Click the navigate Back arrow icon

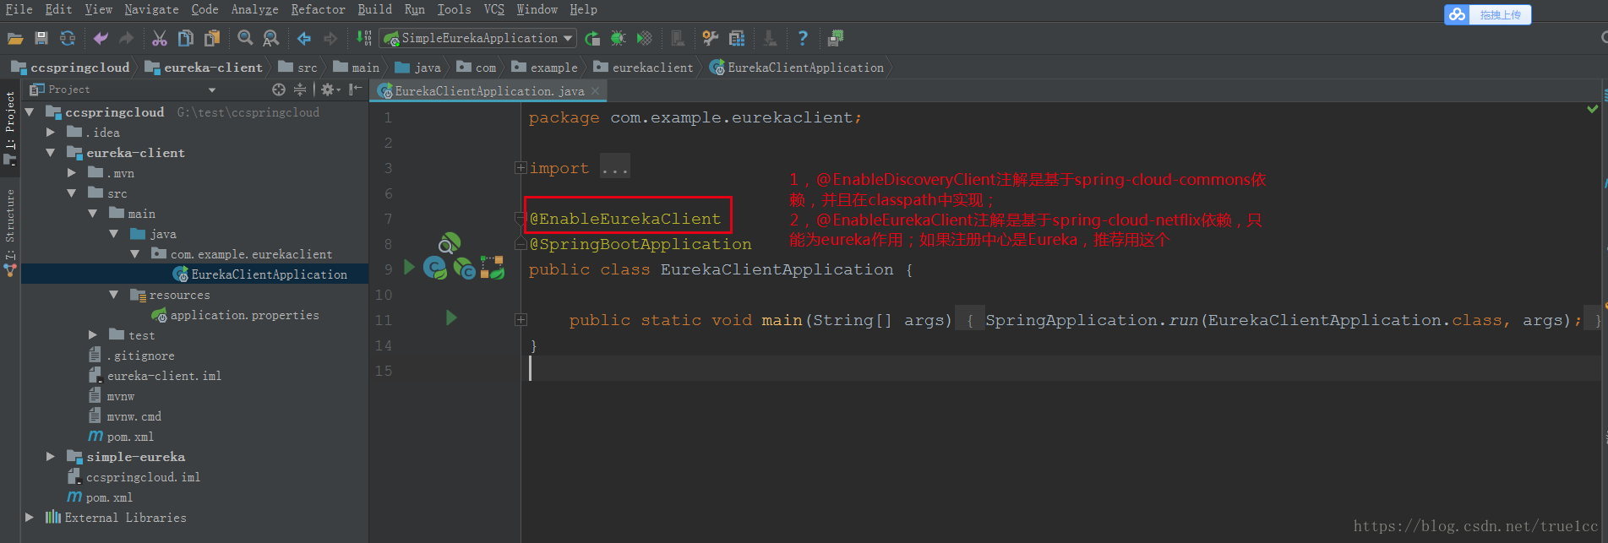click(x=304, y=38)
